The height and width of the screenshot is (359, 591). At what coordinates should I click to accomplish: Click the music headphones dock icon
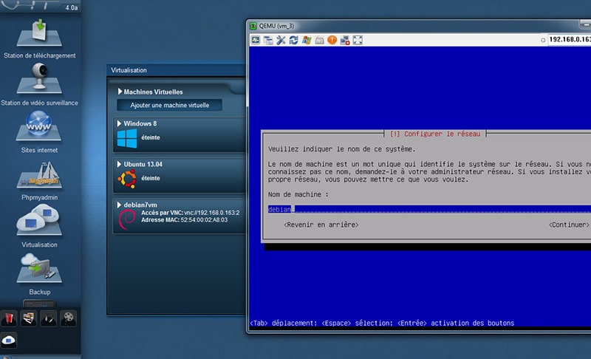[48, 318]
